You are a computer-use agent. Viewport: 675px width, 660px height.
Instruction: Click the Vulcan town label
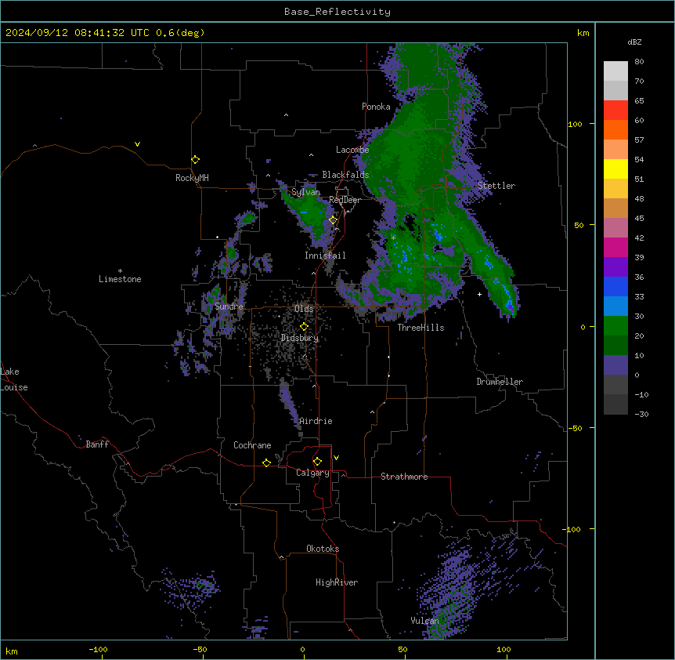425,621
